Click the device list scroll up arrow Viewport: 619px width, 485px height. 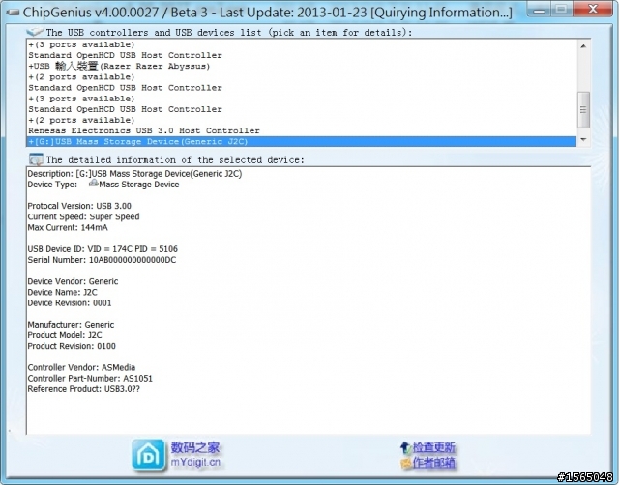pos(583,46)
